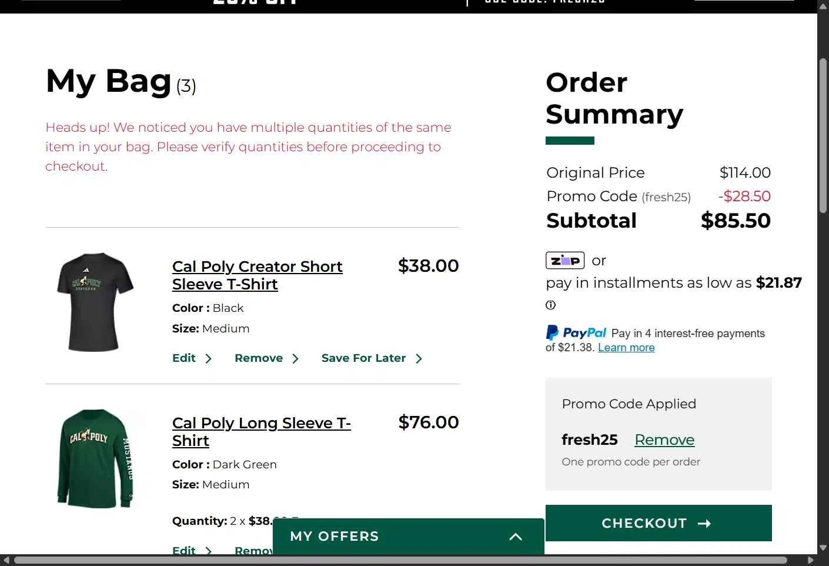
Task: Click the scroll down arrow
Action: tap(823, 548)
